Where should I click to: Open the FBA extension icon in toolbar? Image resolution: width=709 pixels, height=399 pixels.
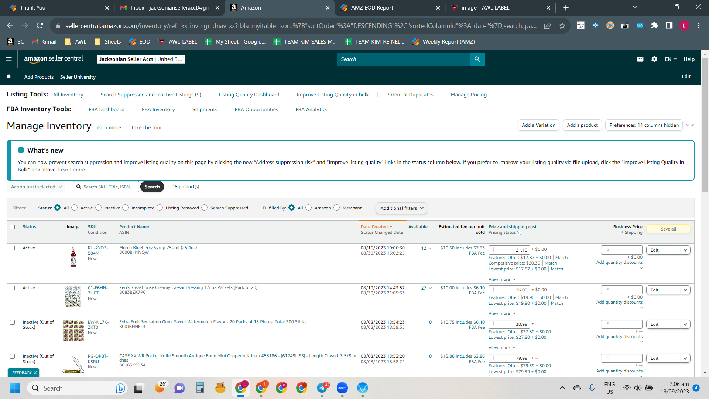[640, 25]
